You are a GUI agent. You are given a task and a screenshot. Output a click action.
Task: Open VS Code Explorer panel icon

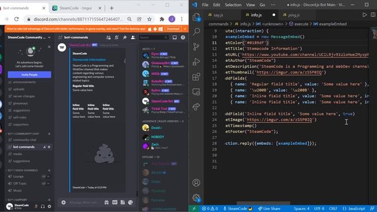click(x=196, y=17)
